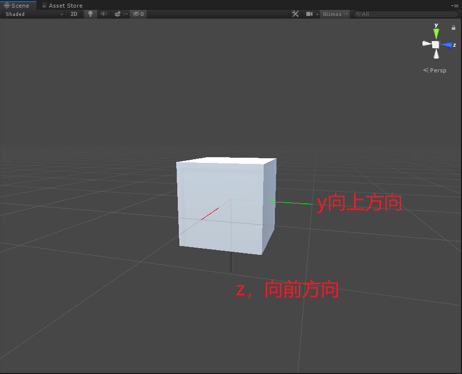Open the Asset Store tab

[x=62, y=5]
